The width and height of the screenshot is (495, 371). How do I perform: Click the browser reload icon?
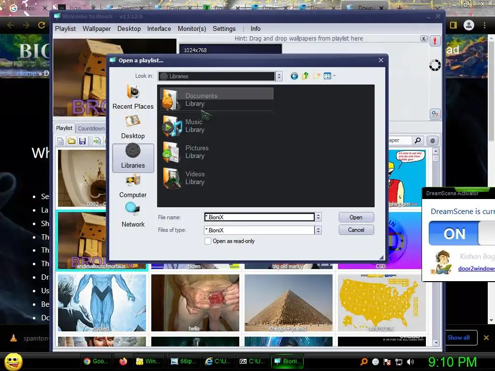pyautogui.click(x=42, y=25)
